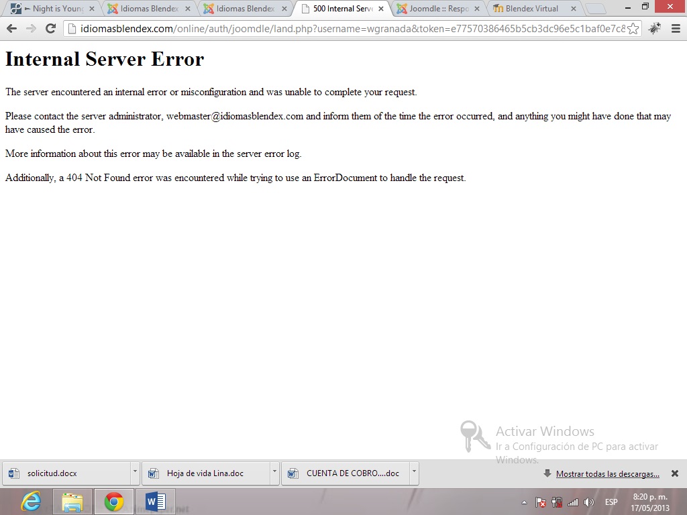The width and height of the screenshot is (687, 515).
Task: Expand options for solicitud.docx download
Action: (x=135, y=473)
